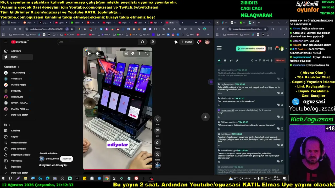
Task: Reload the streamlabs.com browser page
Action: point(223,29)
